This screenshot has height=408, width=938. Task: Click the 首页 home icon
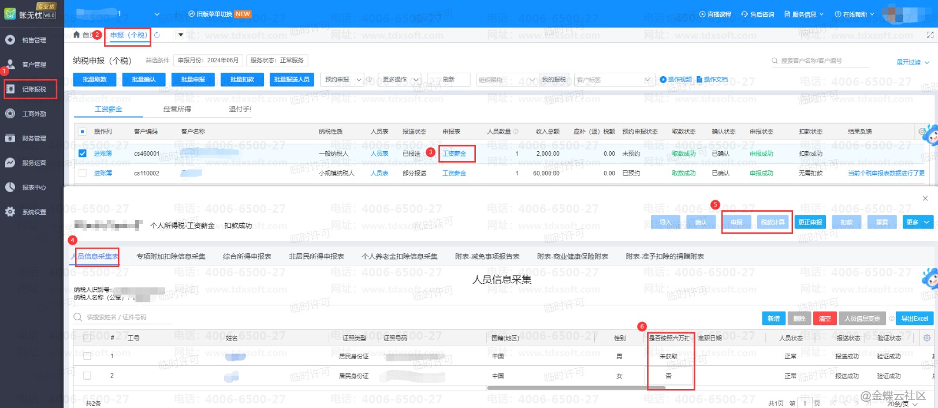coord(77,35)
